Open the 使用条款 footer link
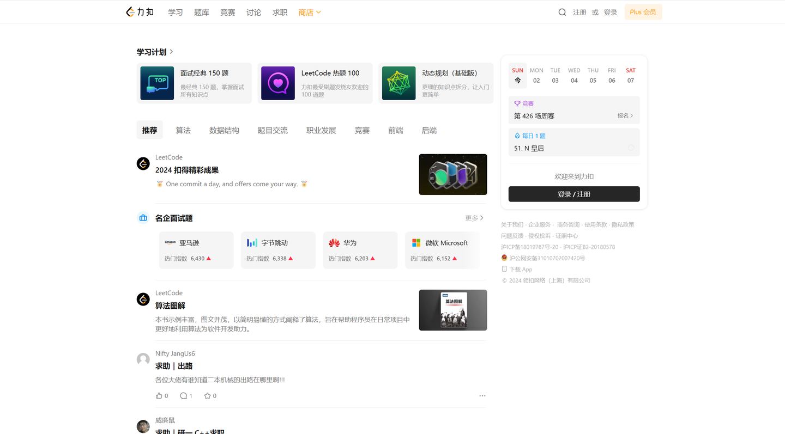The image size is (785, 434). pos(595,224)
